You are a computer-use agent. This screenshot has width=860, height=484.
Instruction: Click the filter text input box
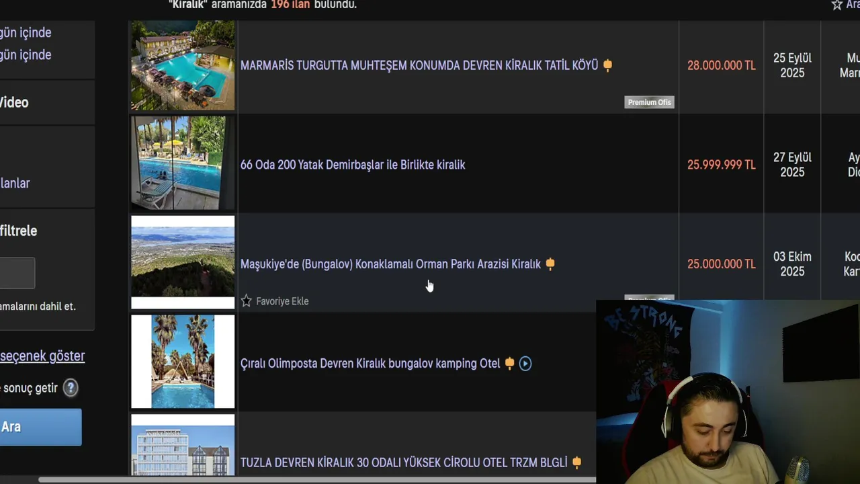17,274
